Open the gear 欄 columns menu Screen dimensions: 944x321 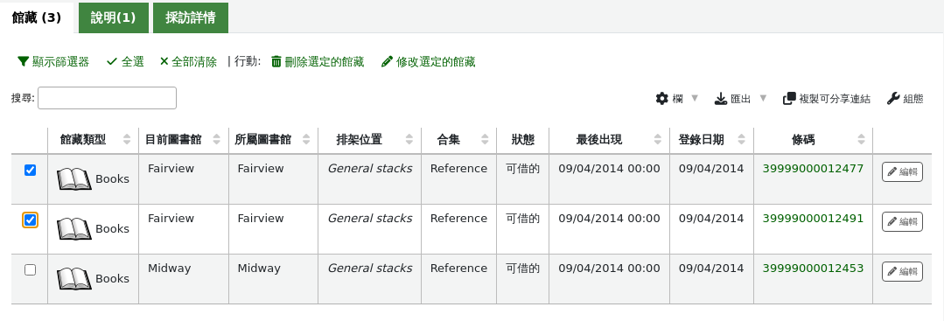coord(662,99)
